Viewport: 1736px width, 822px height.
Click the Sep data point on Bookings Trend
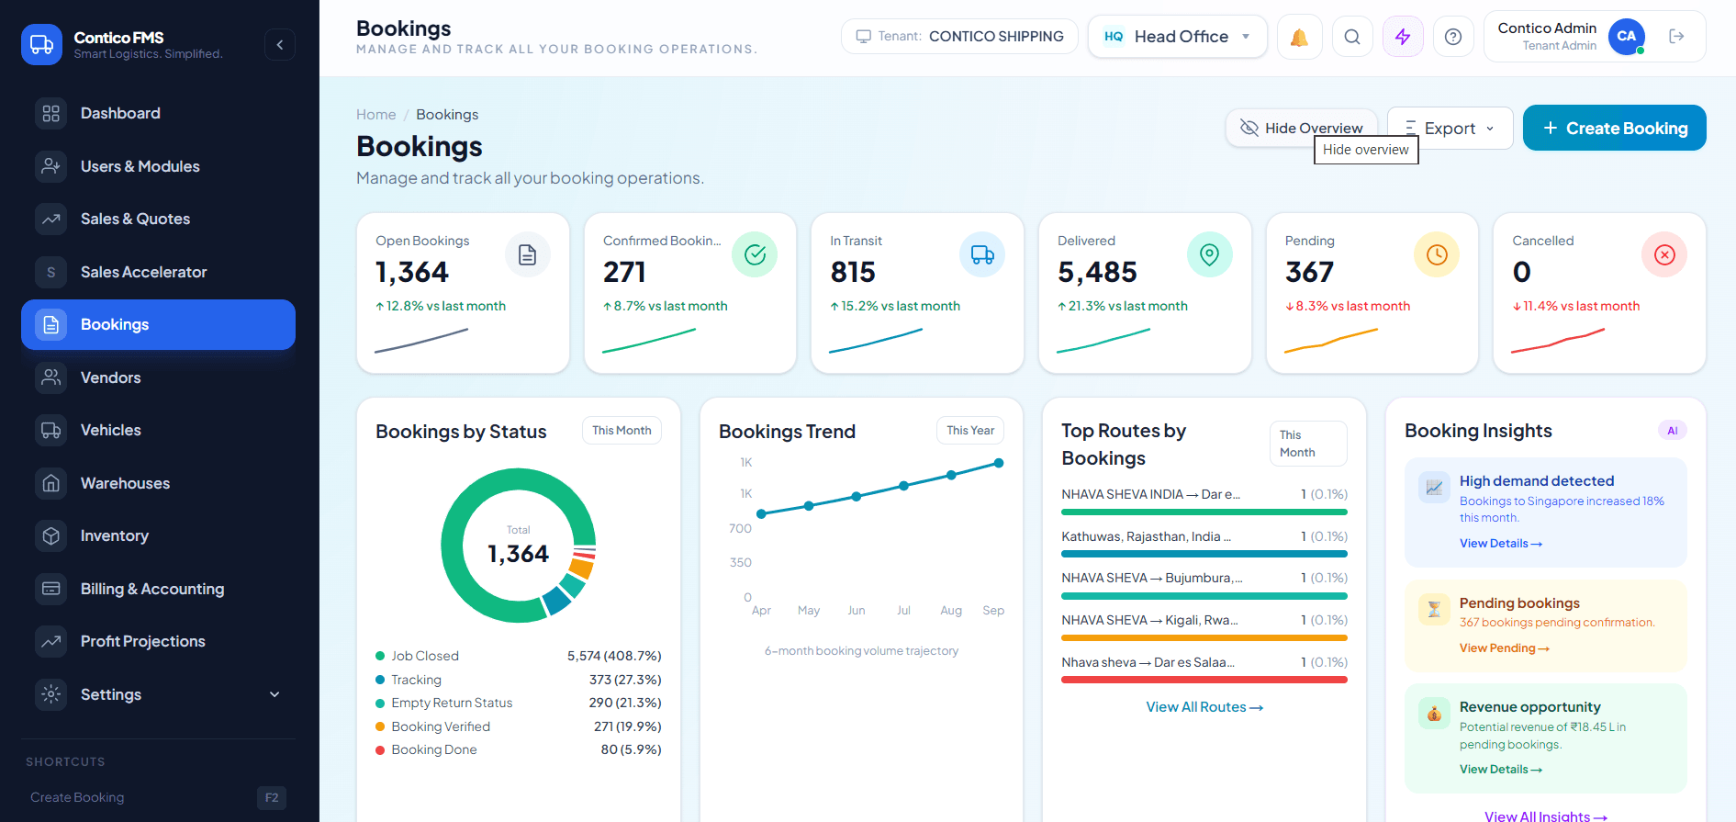coord(999,463)
